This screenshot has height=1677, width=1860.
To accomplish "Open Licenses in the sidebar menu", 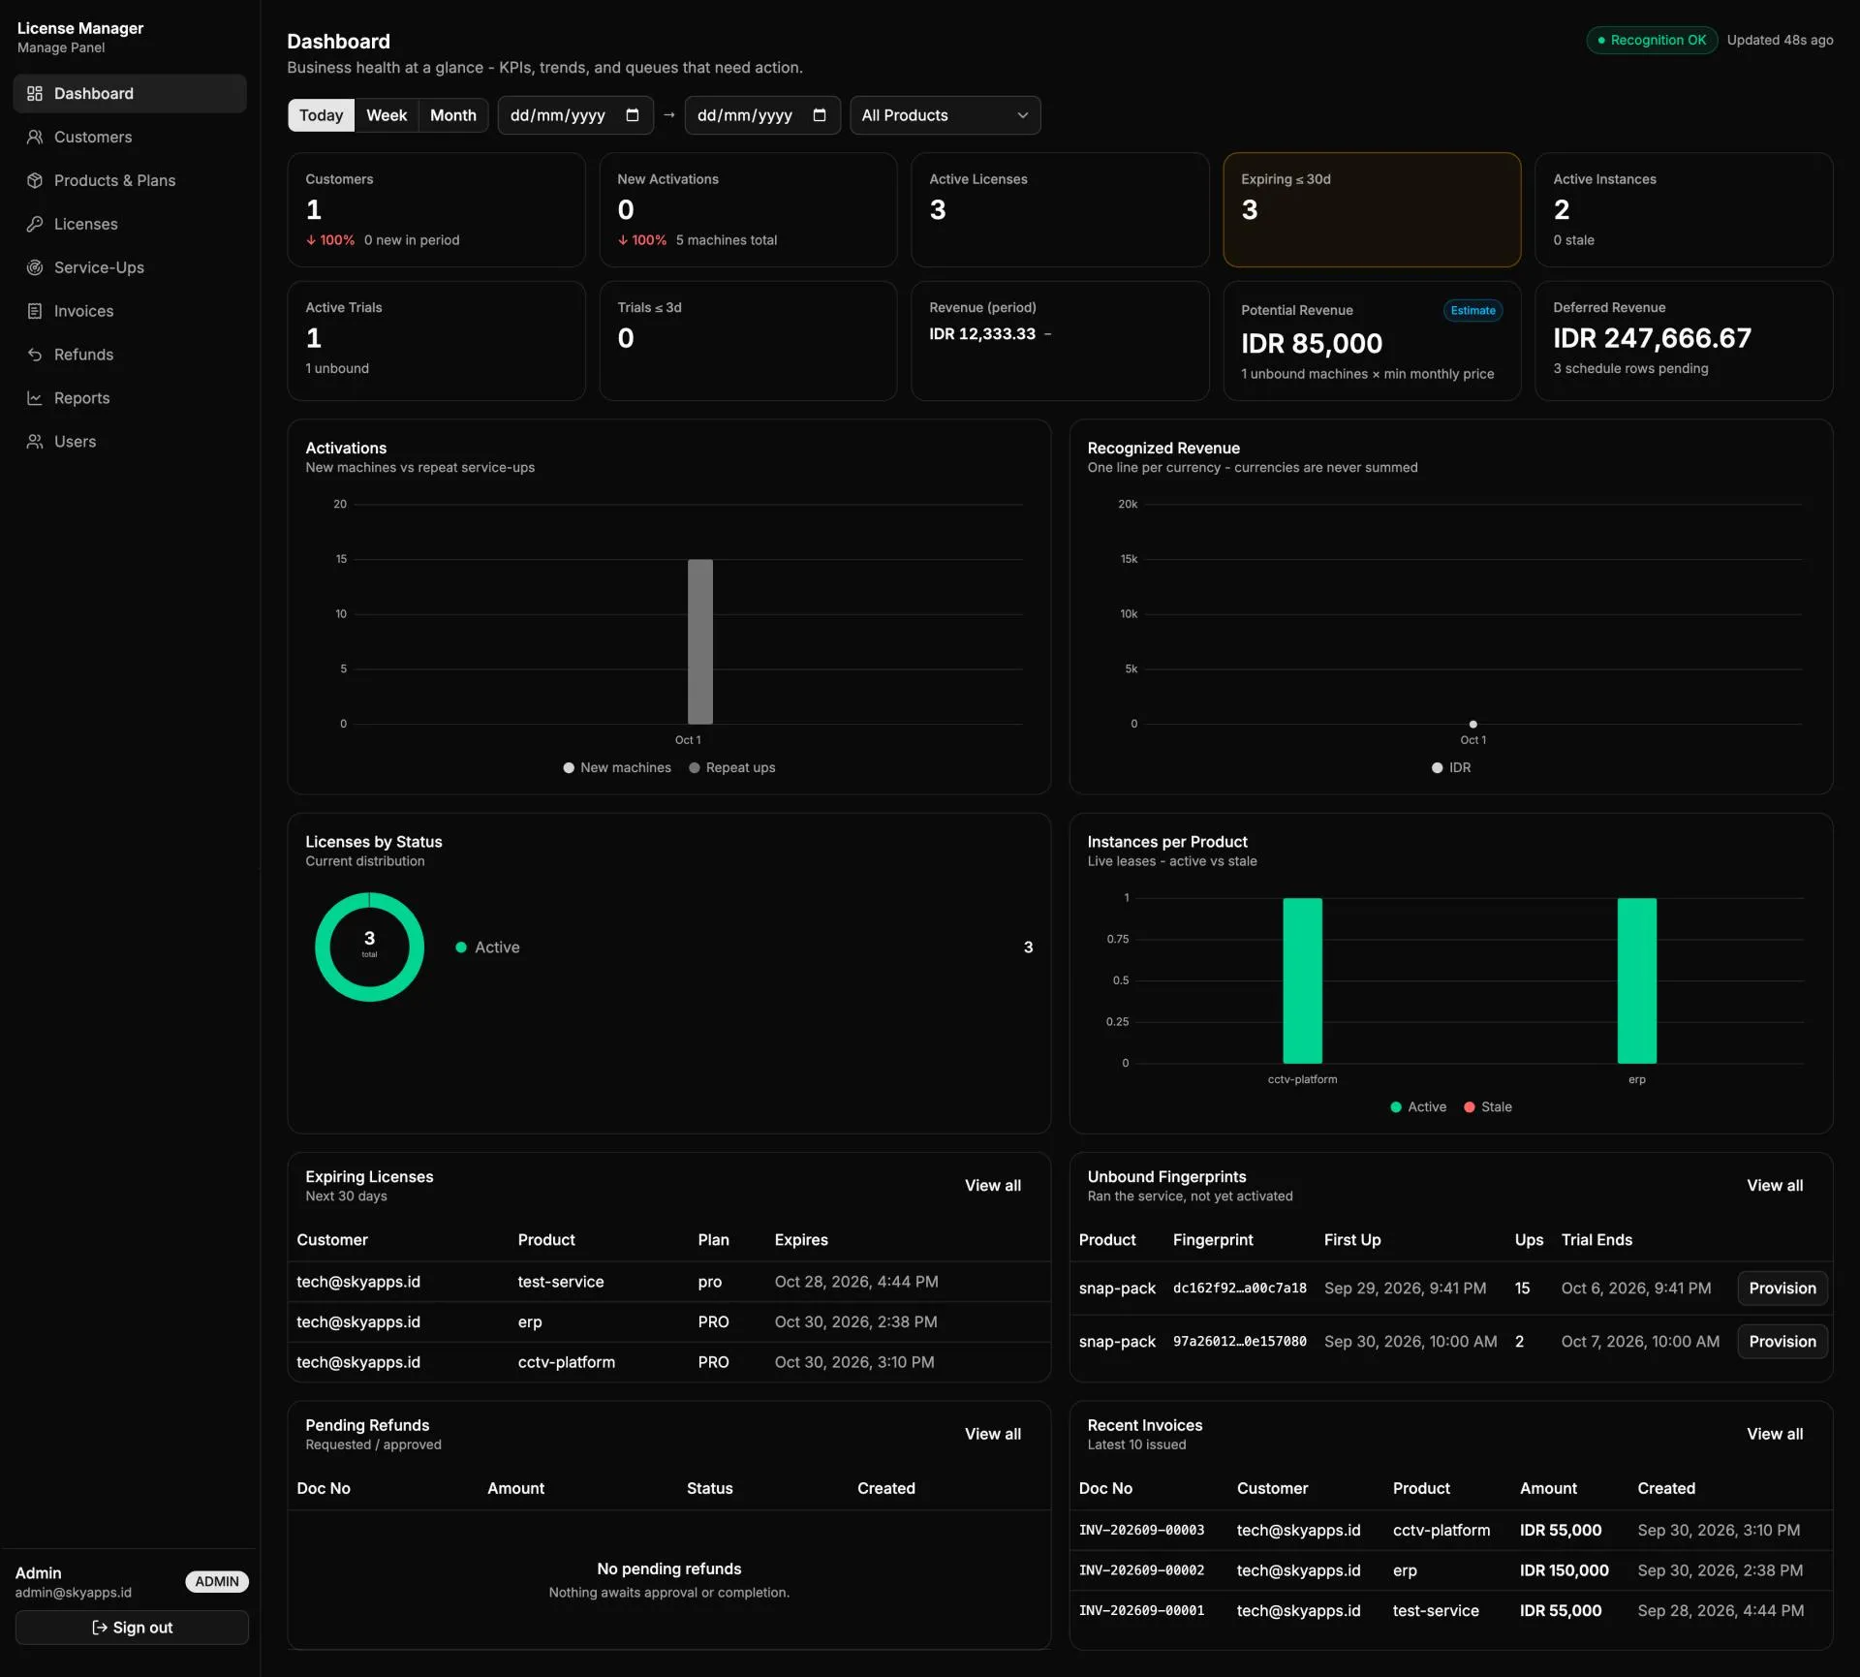I will (x=130, y=225).
